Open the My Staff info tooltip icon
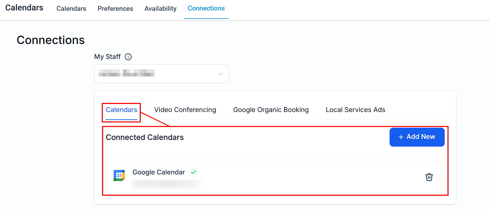Viewport: 490px width, 209px height. [128, 57]
